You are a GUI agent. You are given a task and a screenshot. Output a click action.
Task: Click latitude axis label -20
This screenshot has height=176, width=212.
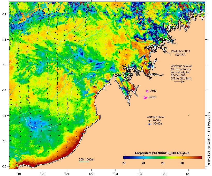pos(4,166)
